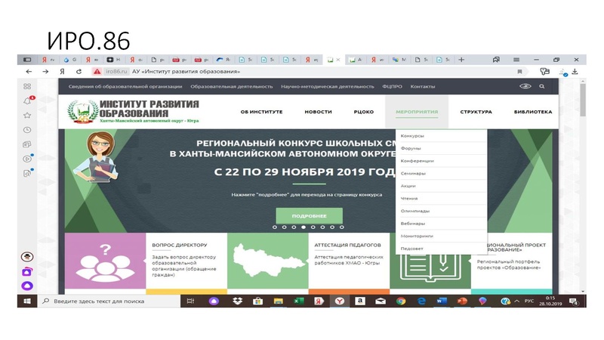
Task: Select the last slide indicator dot
Action: point(342,227)
